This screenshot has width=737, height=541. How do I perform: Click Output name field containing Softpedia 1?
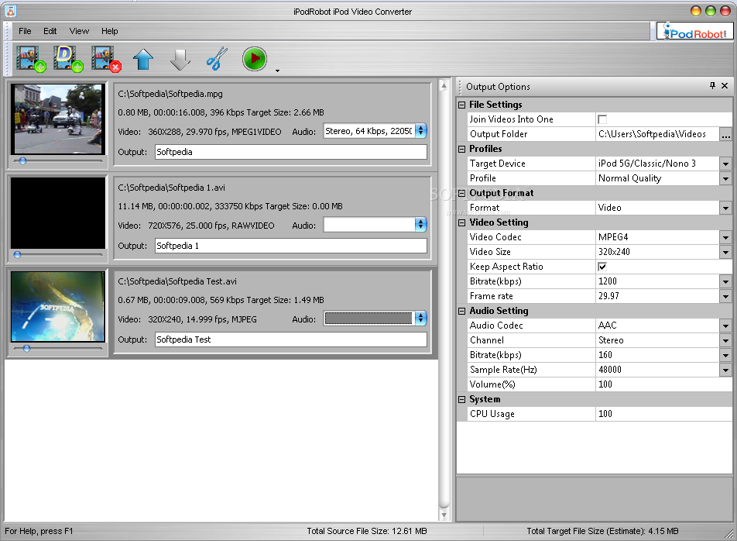[291, 246]
